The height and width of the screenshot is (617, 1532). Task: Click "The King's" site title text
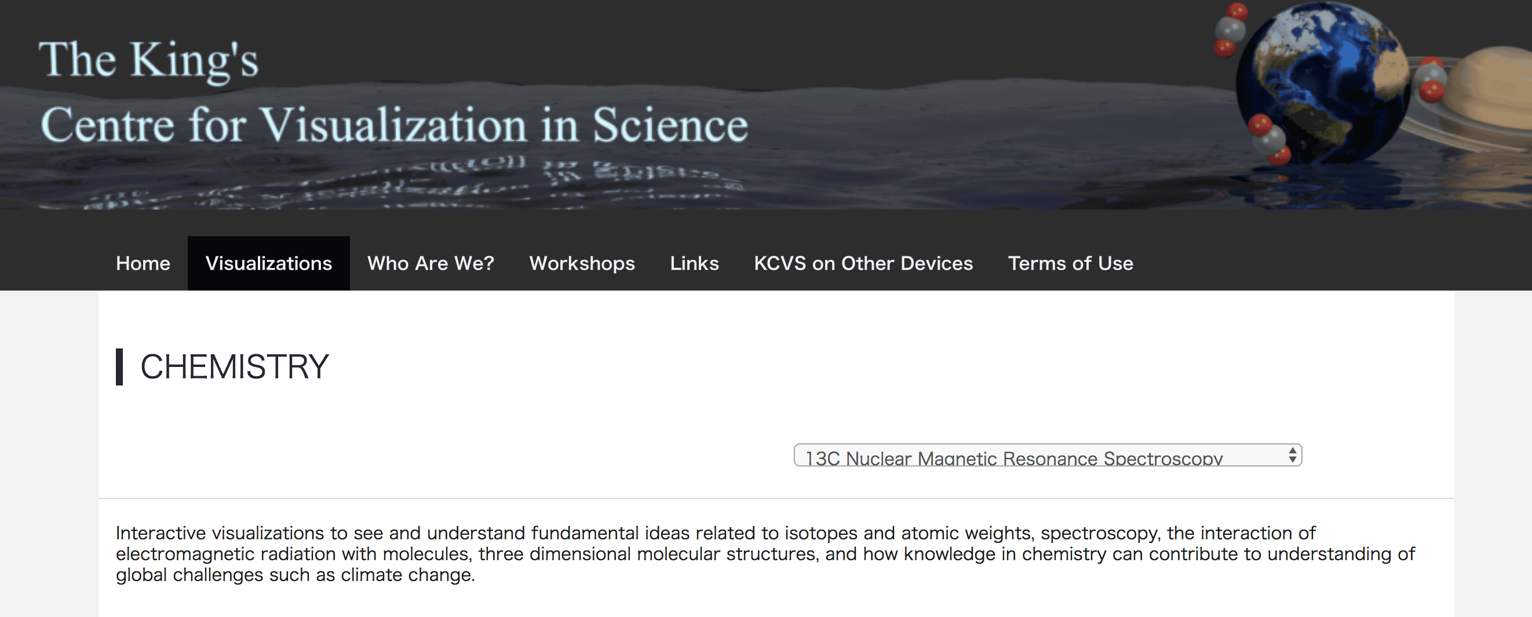[149, 61]
